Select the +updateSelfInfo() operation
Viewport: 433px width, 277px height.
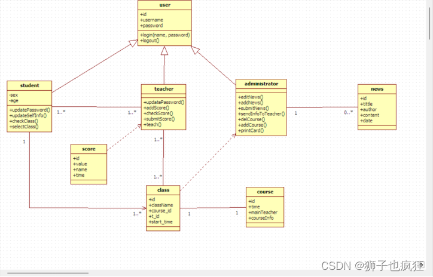click(28, 115)
